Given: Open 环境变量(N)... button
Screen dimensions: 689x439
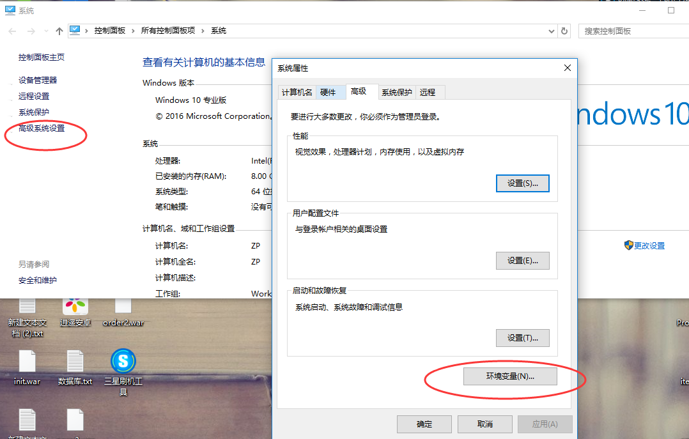Looking at the screenshot, I should tap(510, 376).
